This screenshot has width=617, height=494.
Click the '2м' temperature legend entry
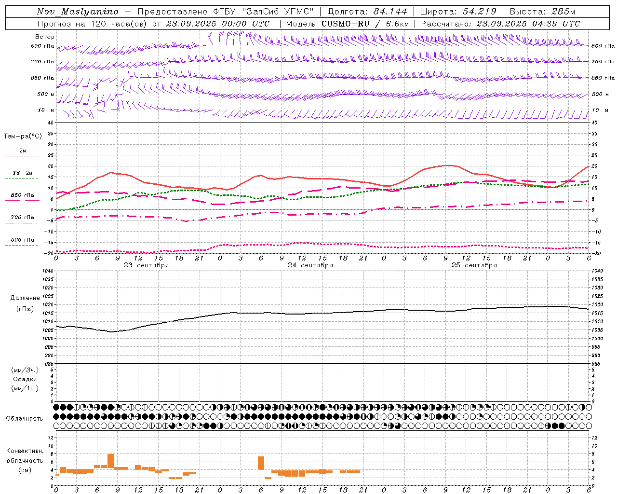pyautogui.click(x=23, y=151)
